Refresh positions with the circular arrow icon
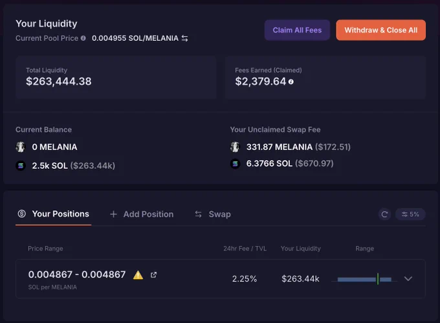 pos(384,214)
